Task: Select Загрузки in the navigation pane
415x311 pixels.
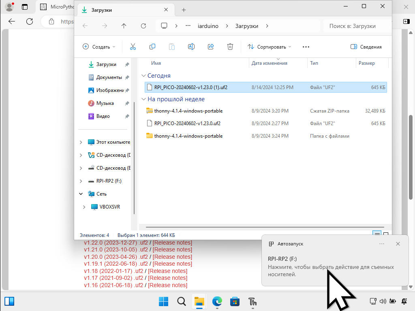Action: pyautogui.click(x=106, y=64)
